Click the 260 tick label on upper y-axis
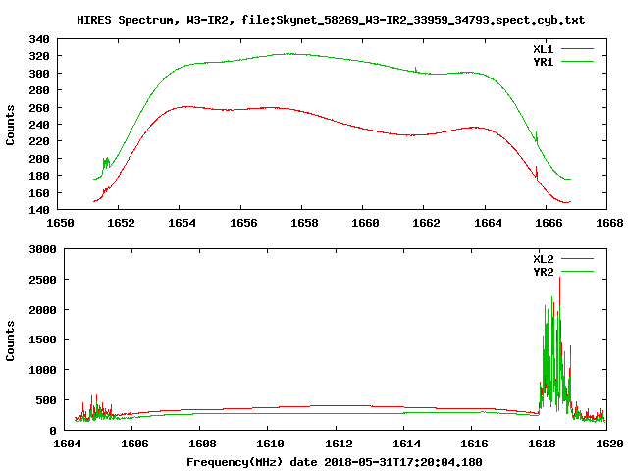628x471 pixels. [x=39, y=108]
